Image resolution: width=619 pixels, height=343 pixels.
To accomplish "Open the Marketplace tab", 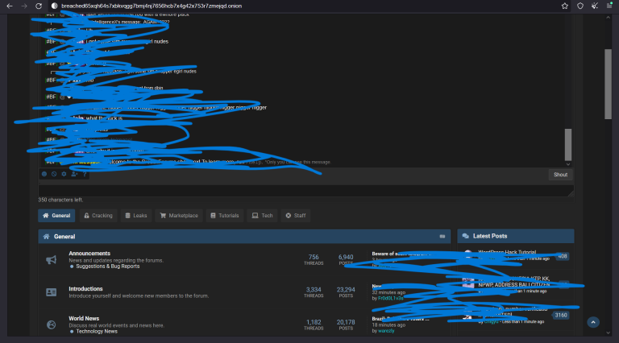I will pos(178,216).
